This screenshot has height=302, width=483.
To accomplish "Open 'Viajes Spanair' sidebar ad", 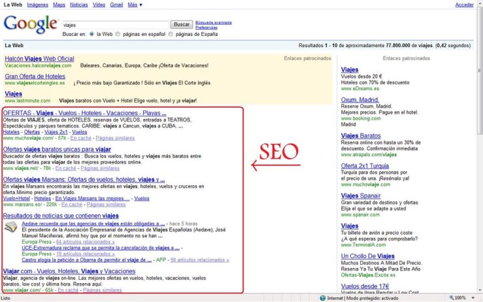I will coord(361,196).
